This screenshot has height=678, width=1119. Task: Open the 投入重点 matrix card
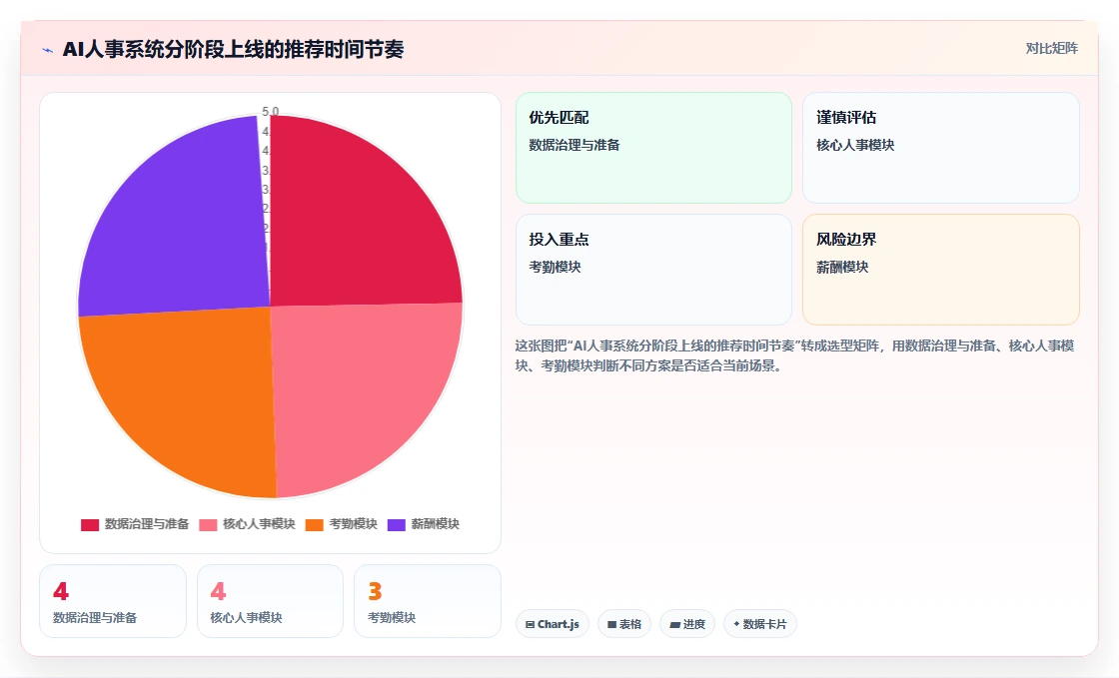[x=653, y=270]
